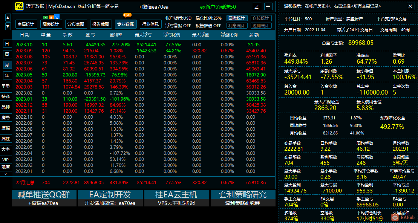The height and width of the screenshot is (223, 418).
Task: Expand the sidebar chevron below 观摩
Action: 6,173
